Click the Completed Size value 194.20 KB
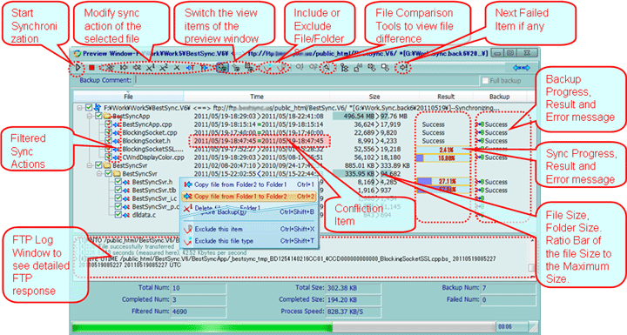627x335 pixels. point(352,299)
